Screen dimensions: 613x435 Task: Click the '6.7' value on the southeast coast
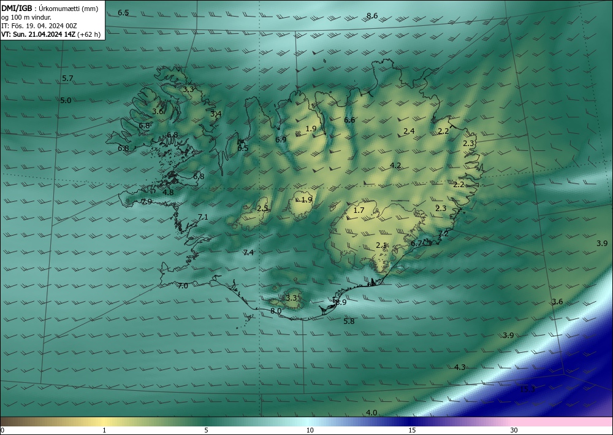pos(416,244)
